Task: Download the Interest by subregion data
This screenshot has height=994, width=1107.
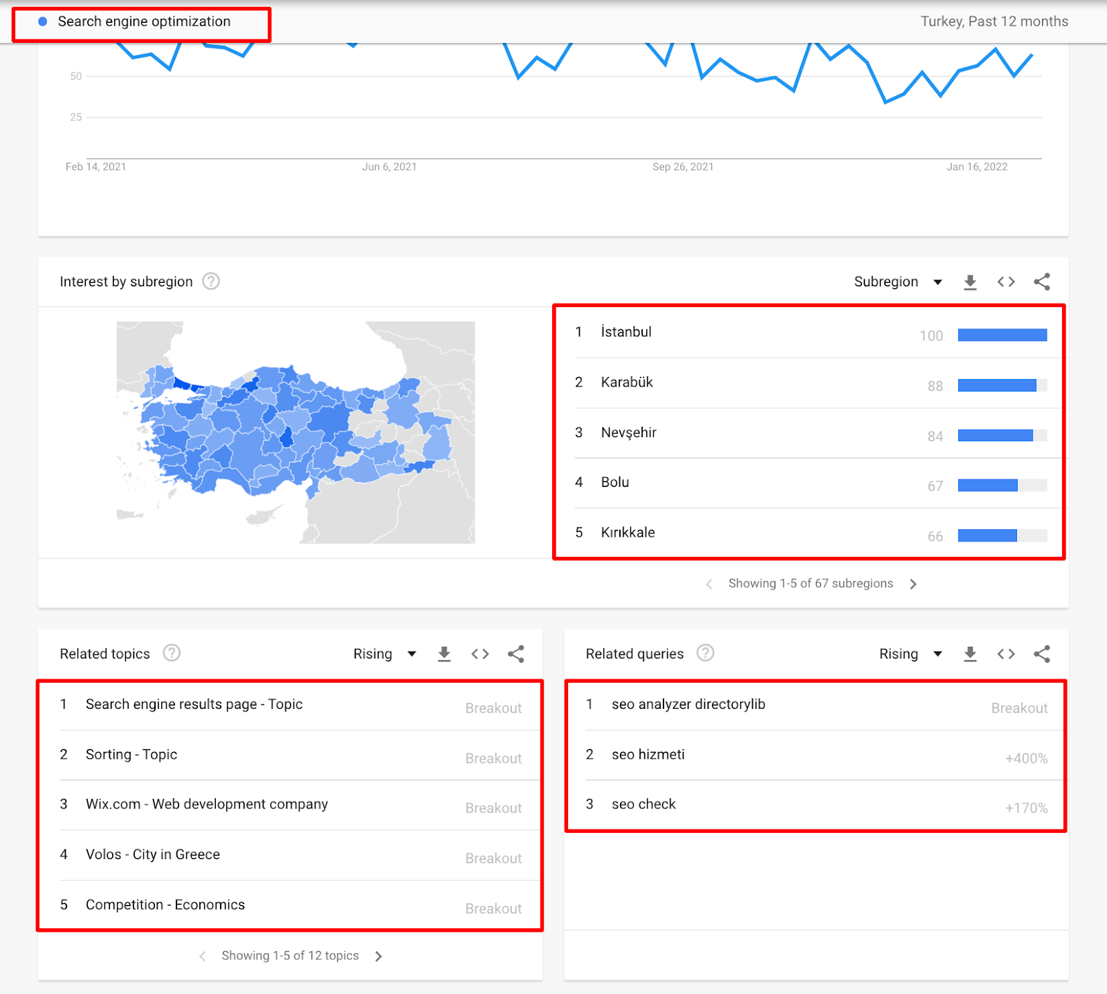Action: point(970,282)
